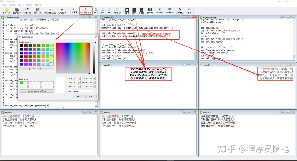Apply italic (斜体) formatting
This screenshot has height=161, width=297.
click(134, 10)
